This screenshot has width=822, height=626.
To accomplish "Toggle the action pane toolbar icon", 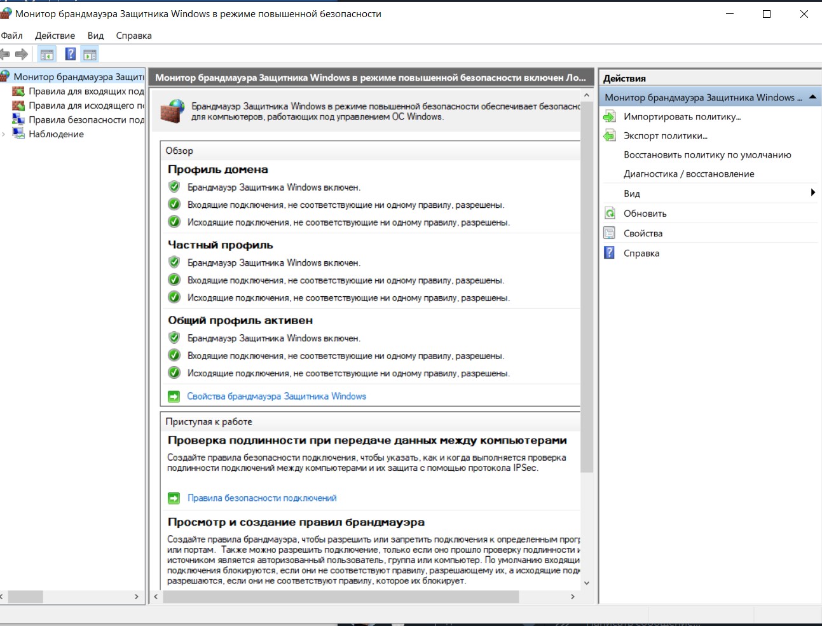I will [x=90, y=55].
